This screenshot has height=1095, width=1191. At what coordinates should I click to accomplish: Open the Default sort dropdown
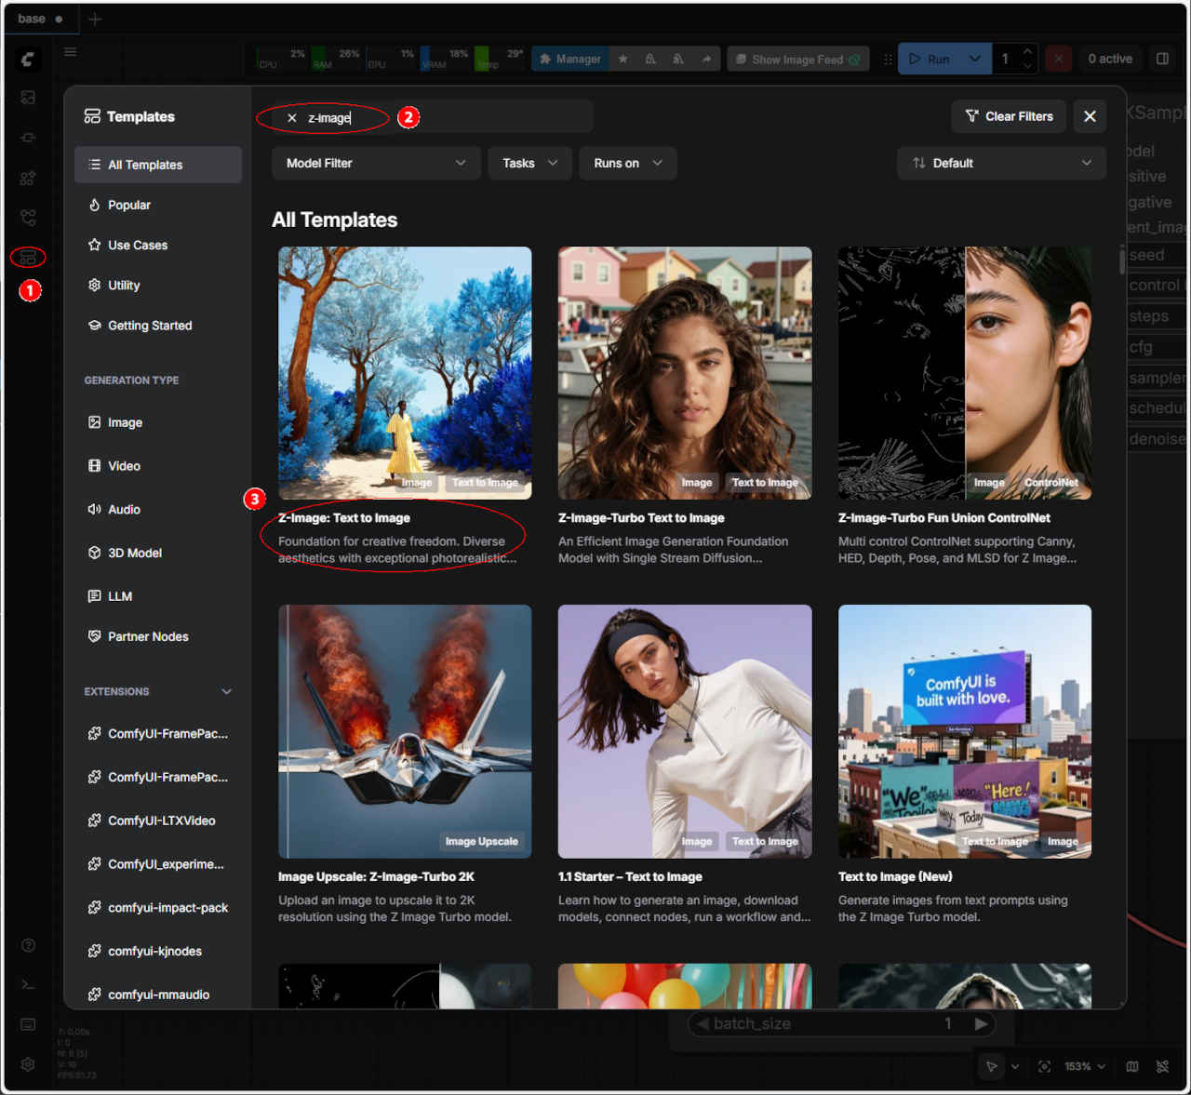(1001, 163)
